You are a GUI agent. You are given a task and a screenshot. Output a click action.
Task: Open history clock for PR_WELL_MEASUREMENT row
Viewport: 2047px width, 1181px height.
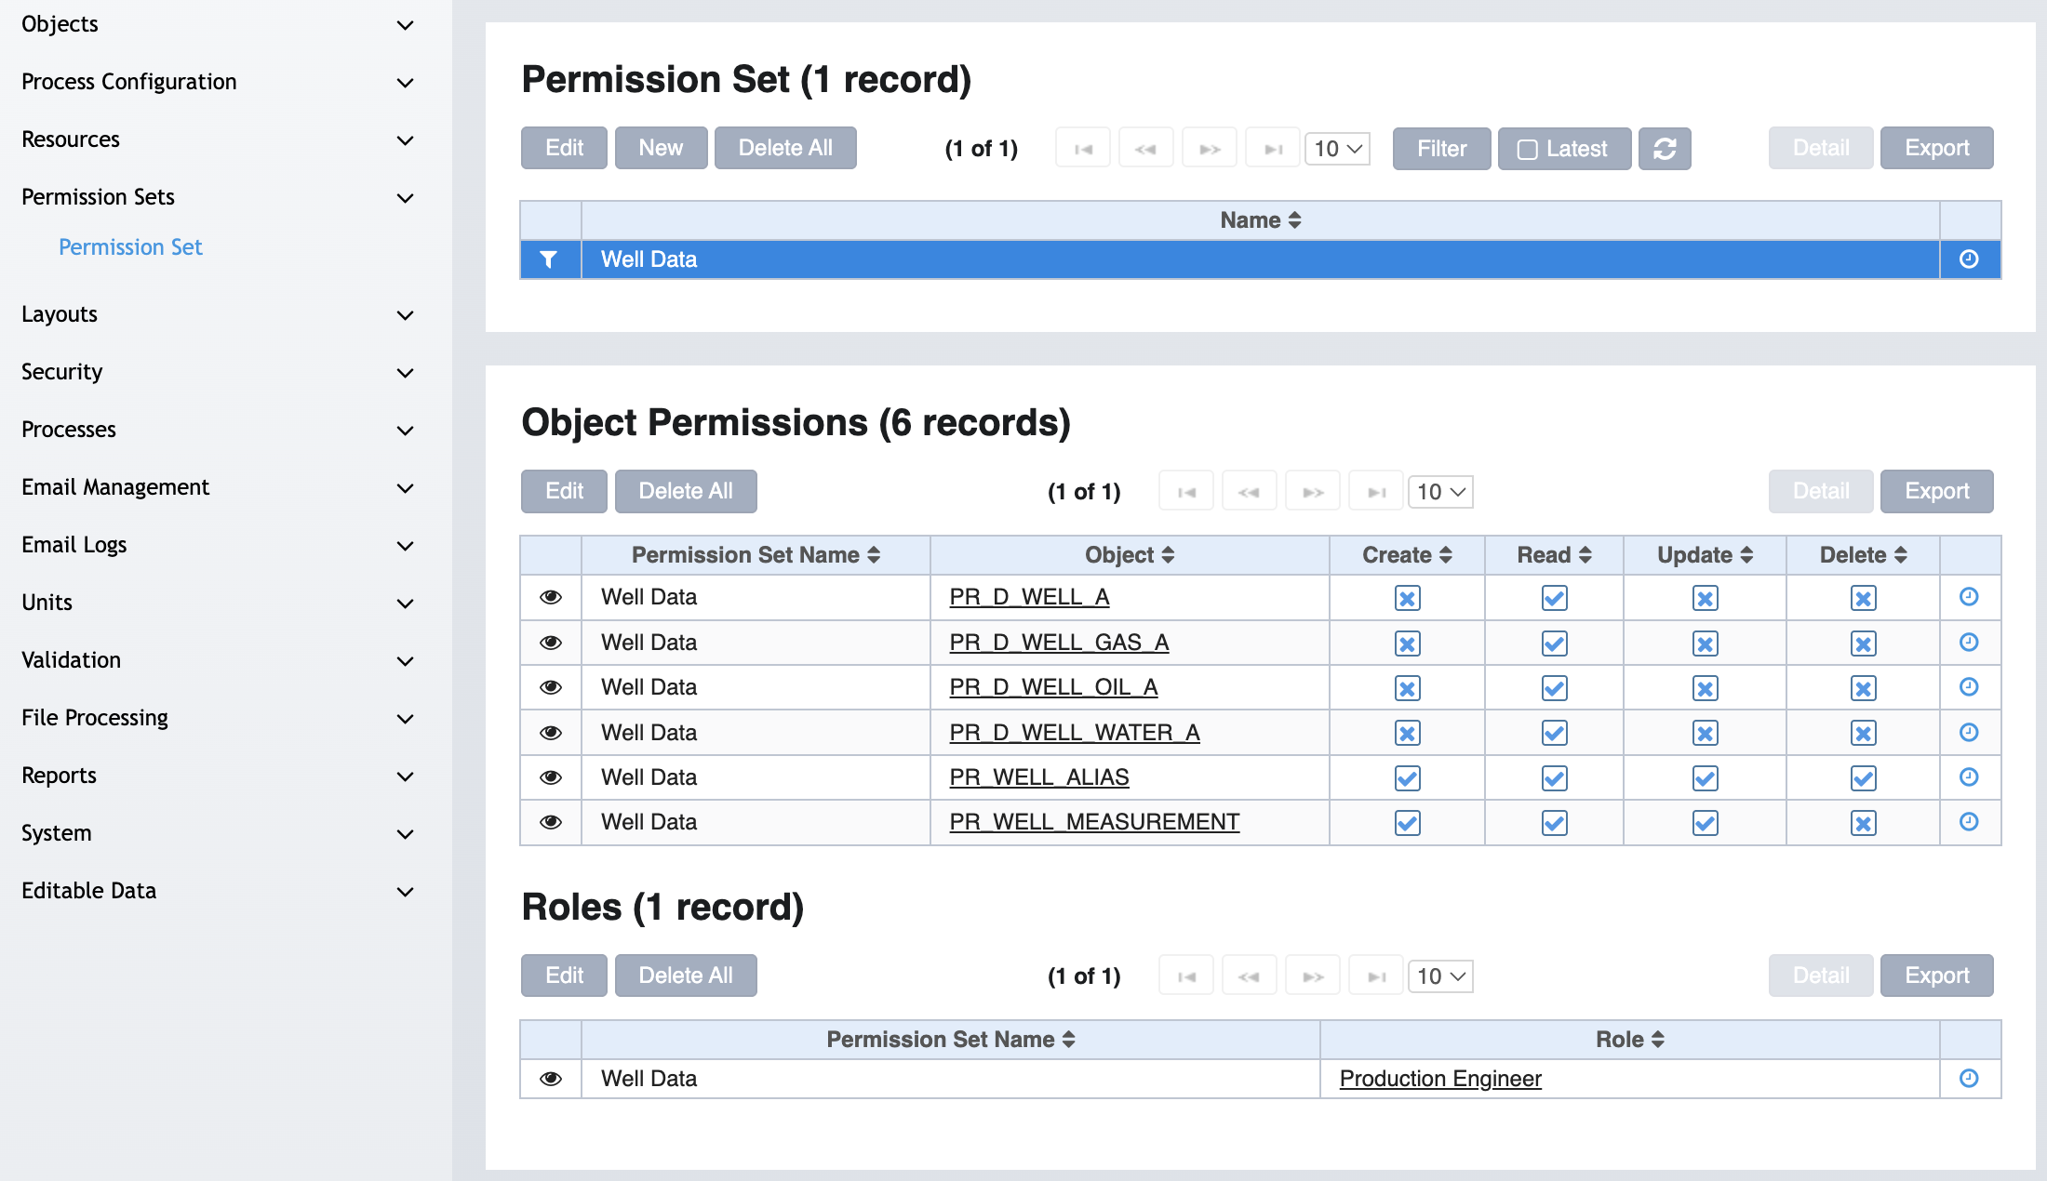(1969, 822)
